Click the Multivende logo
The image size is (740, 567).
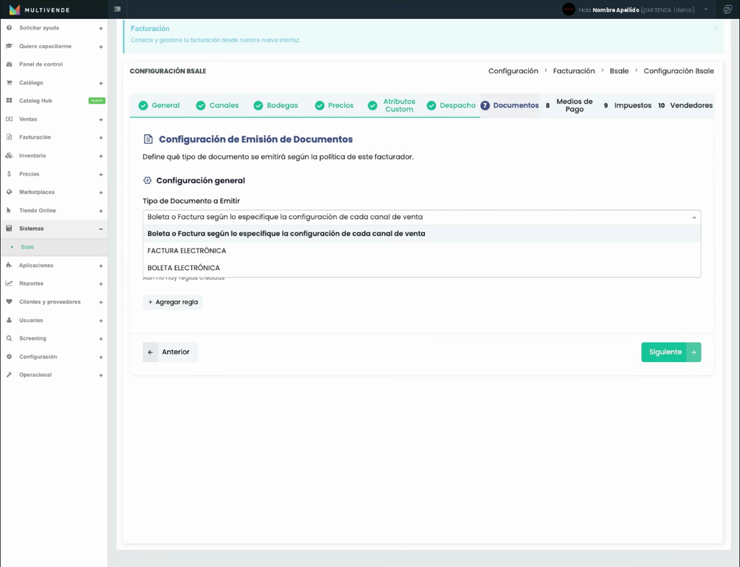click(x=40, y=9)
